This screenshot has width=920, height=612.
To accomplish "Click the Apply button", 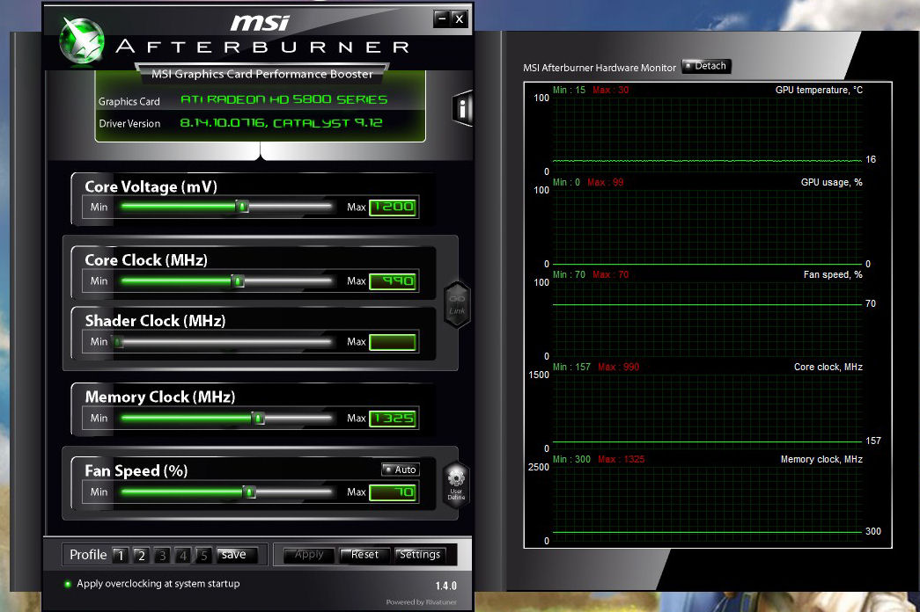I will pyautogui.click(x=309, y=555).
